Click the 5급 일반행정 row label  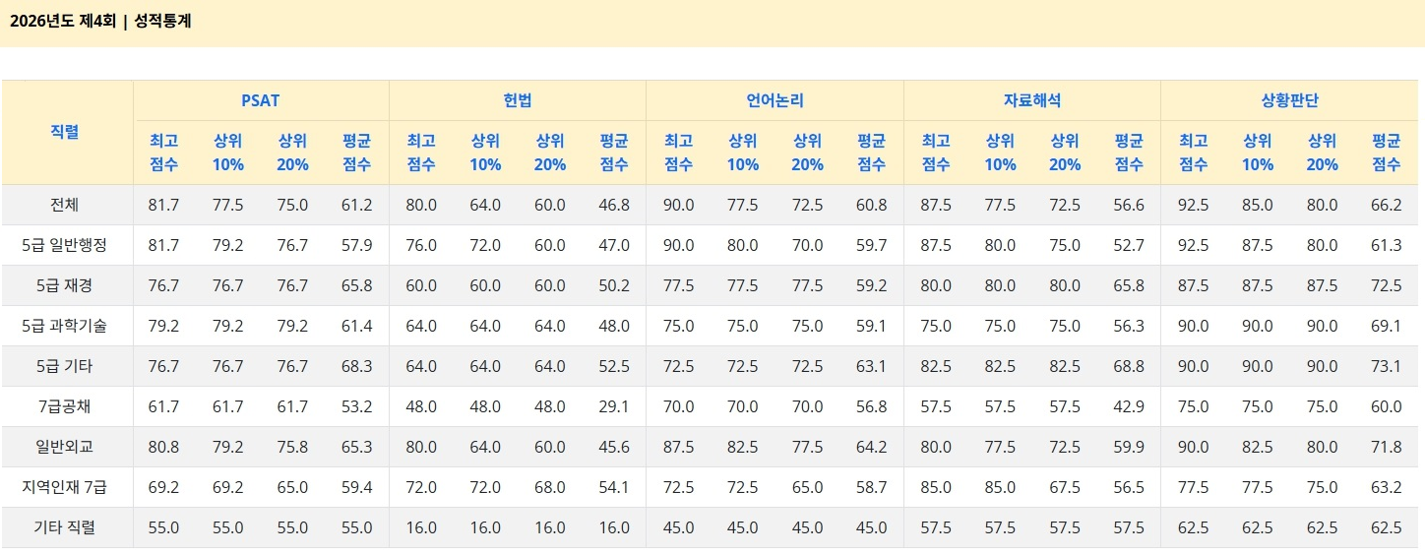pyautogui.click(x=65, y=246)
